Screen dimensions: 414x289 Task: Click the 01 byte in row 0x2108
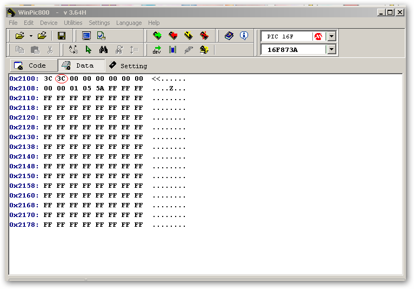pos(74,88)
